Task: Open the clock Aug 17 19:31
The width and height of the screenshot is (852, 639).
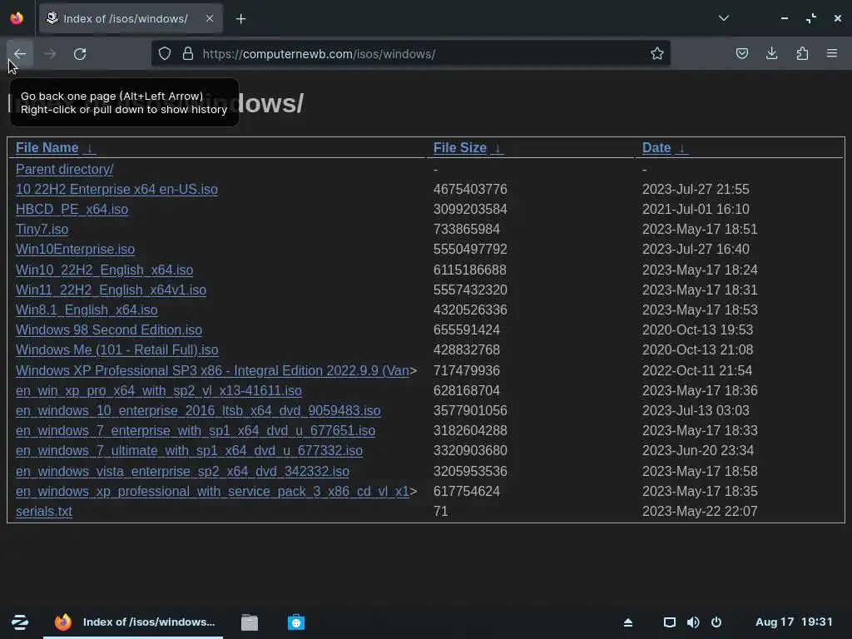Action: click(x=794, y=622)
